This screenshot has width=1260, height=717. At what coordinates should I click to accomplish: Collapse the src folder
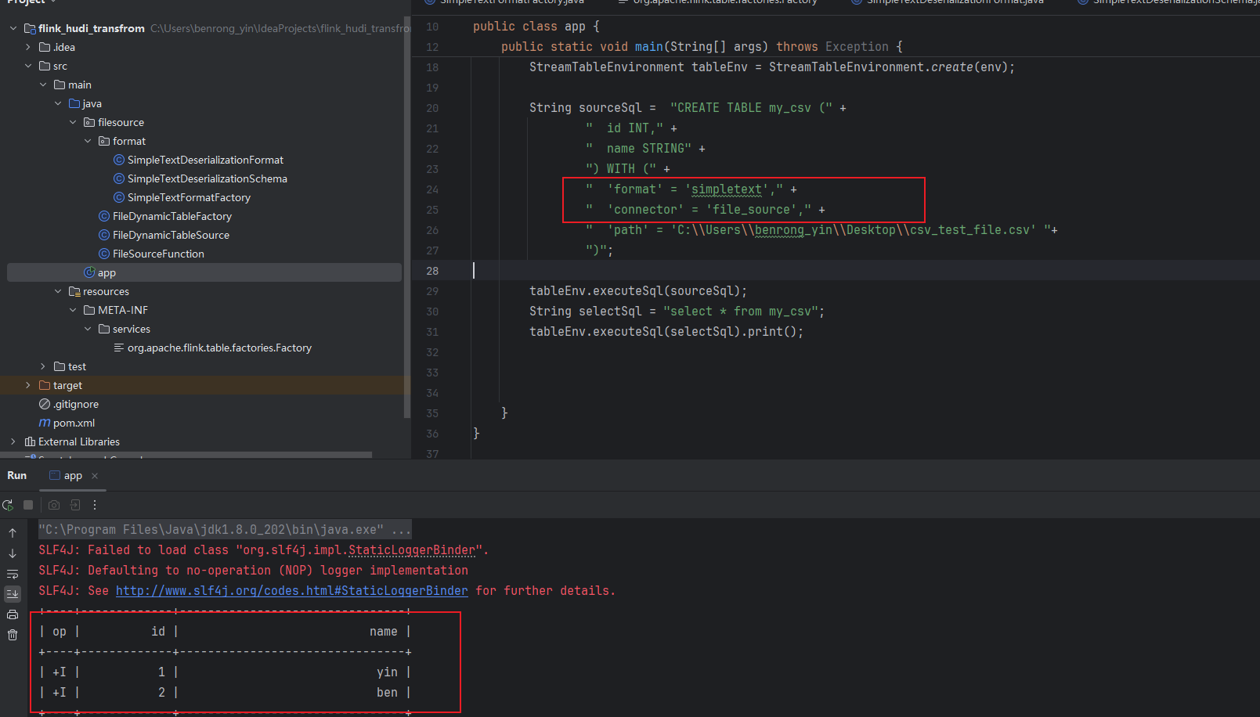coord(28,66)
